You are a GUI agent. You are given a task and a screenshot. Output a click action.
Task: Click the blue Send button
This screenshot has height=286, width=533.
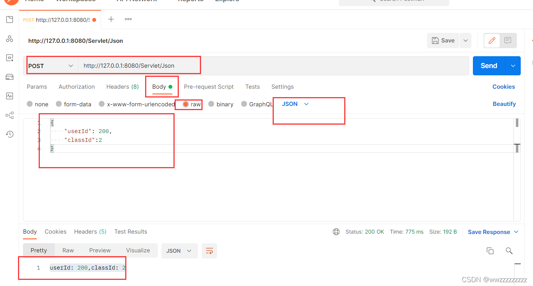coord(489,66)
